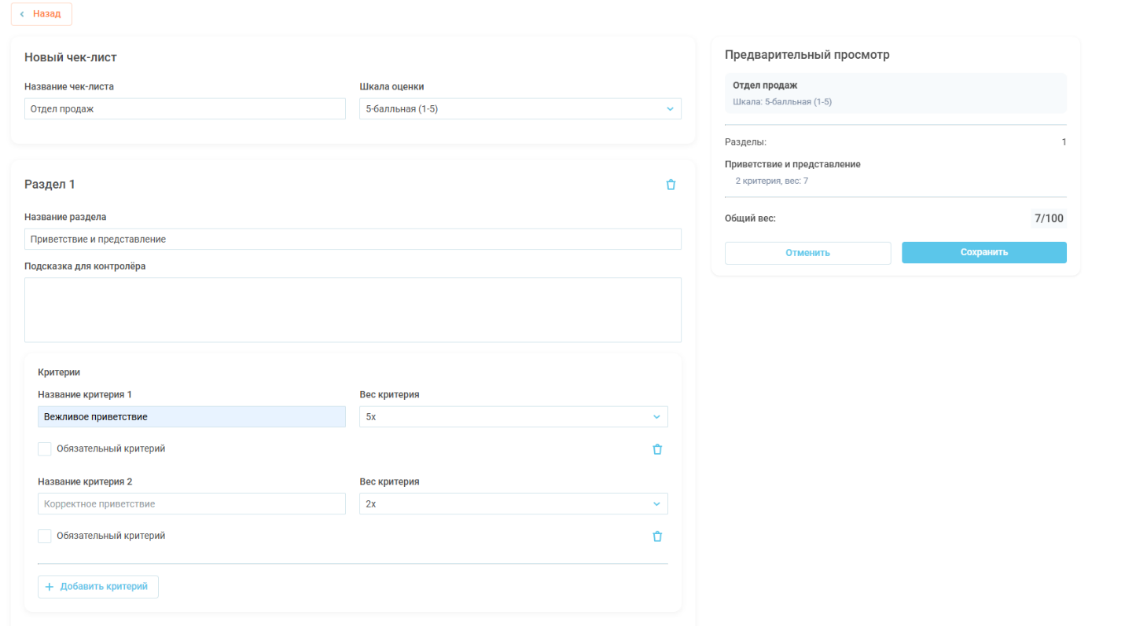Click the 7/100 total weight badge
Image resolution: width=1125 pixels, height=626 pixels.
click(x=1049, y=218)
